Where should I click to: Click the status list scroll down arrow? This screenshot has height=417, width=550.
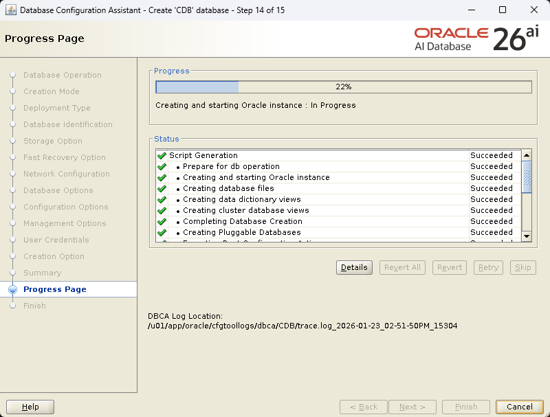click(x=527, y=236)
